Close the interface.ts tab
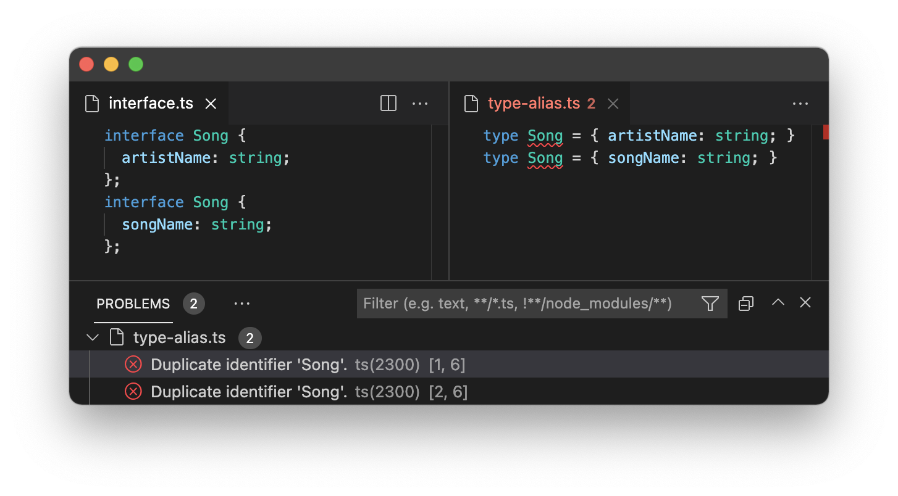 coord(211,104)
